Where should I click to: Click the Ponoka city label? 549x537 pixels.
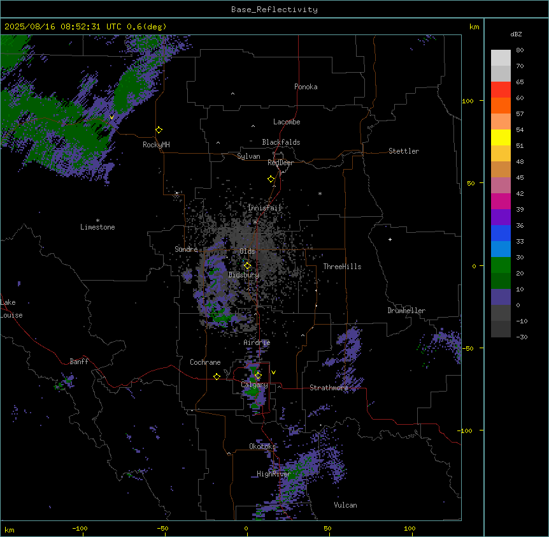306,87
